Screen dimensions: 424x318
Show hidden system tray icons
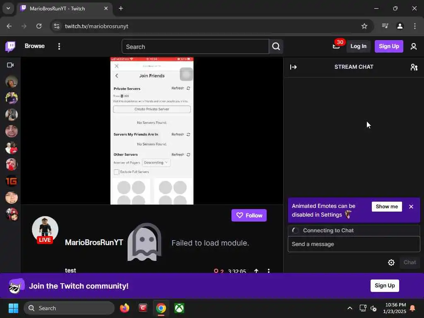pos(349,308)
